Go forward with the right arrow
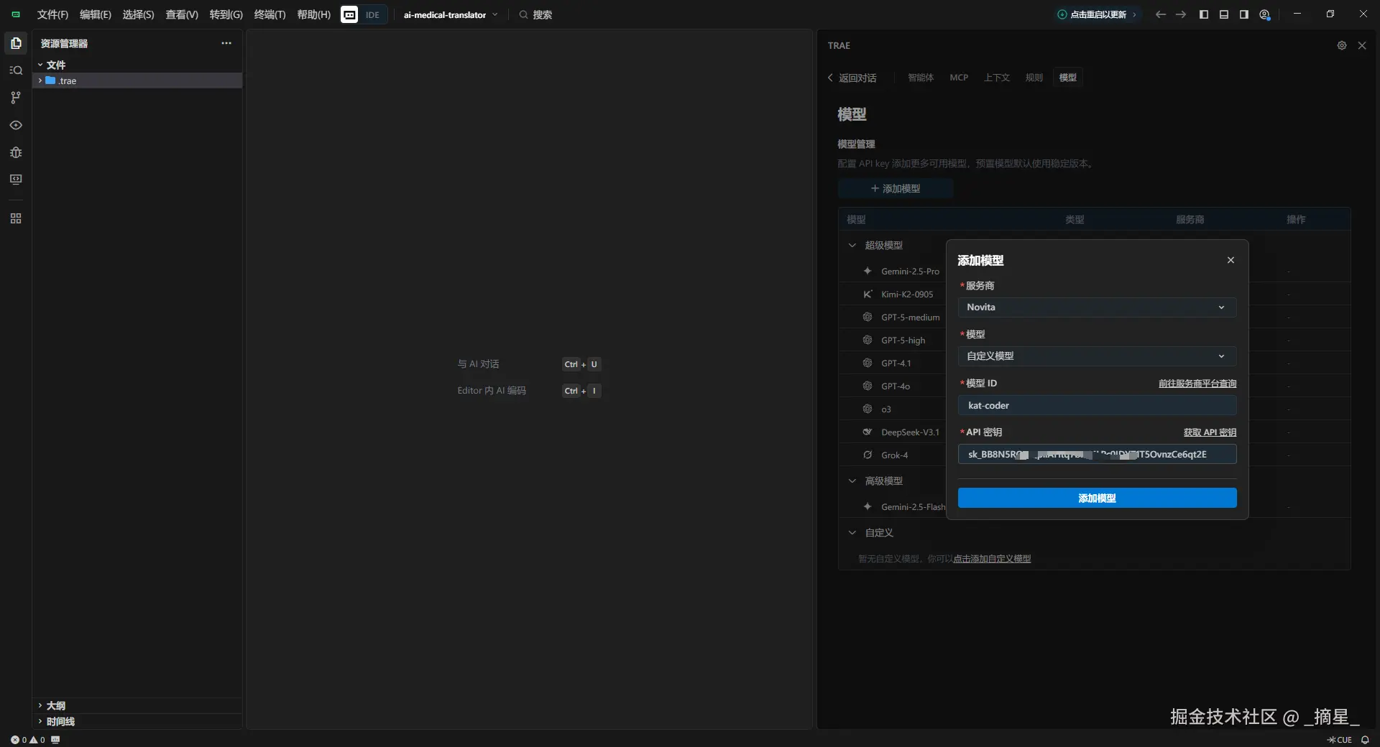Screen dimensions: 1380x747 [x=1181, y=14]
